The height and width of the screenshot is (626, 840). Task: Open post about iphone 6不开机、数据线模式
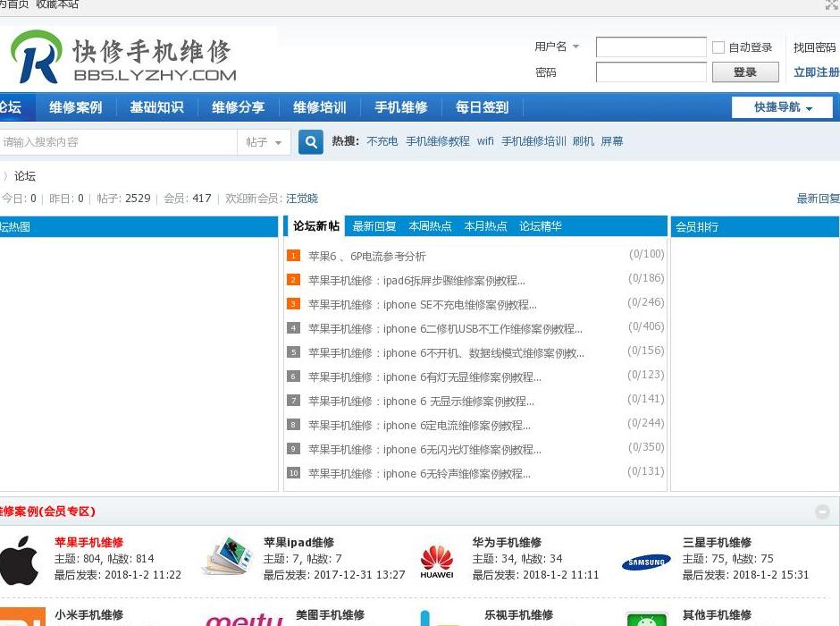tap(446, 352)
